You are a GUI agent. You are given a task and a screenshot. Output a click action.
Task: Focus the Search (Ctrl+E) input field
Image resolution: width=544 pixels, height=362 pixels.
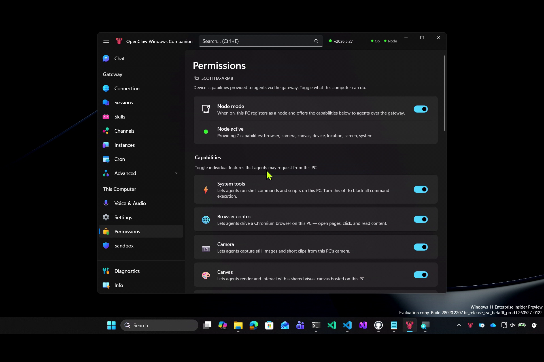[x=261, y=41]
